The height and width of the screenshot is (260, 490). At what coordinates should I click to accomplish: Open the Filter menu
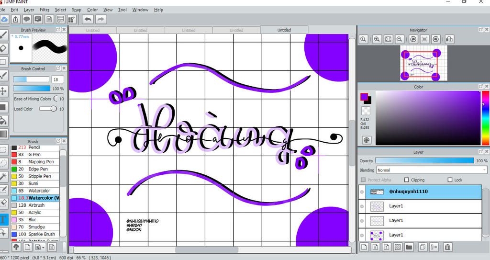point(45,10)
